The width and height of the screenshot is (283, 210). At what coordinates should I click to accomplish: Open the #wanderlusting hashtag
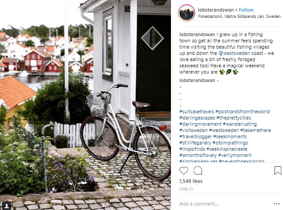pyautogui.click(x=240, y=124)
